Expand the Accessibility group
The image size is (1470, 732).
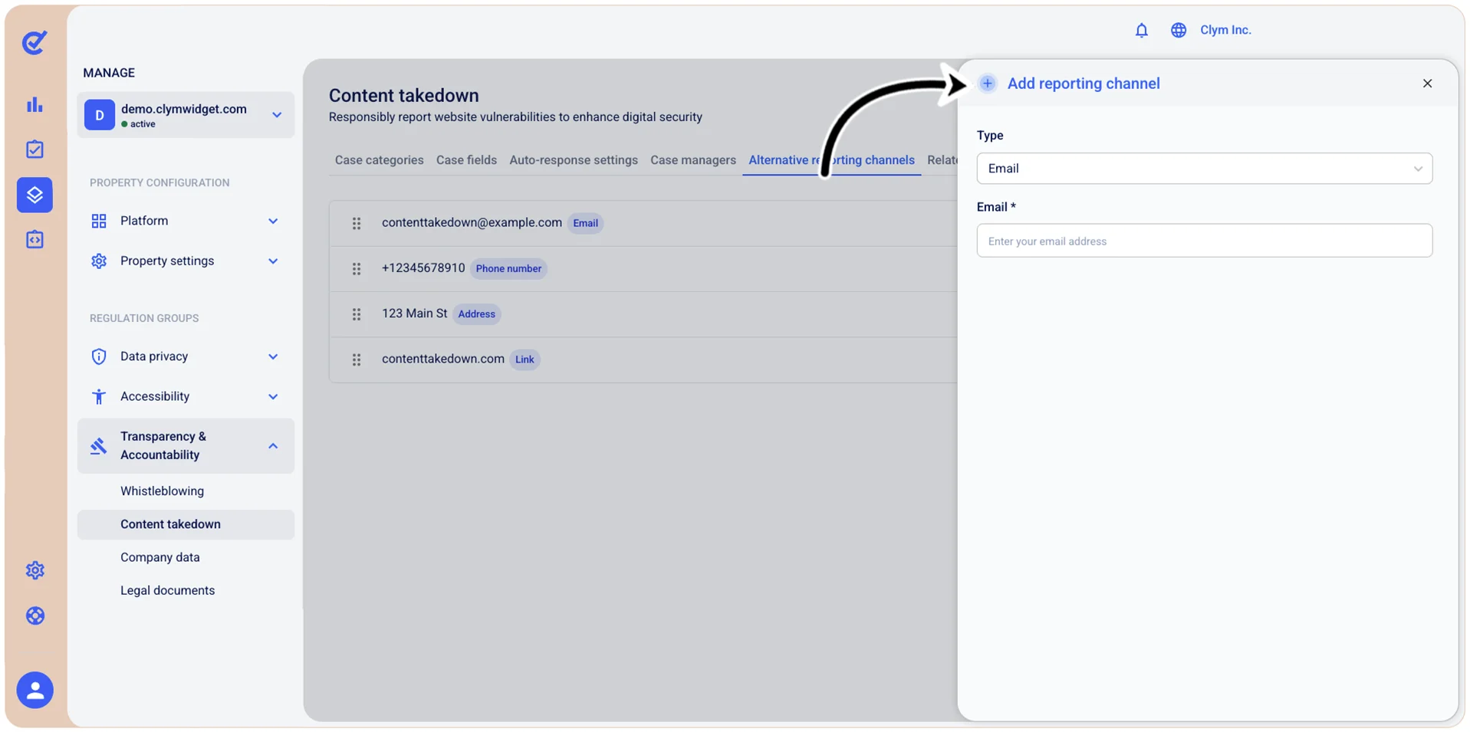pos(186,396)
